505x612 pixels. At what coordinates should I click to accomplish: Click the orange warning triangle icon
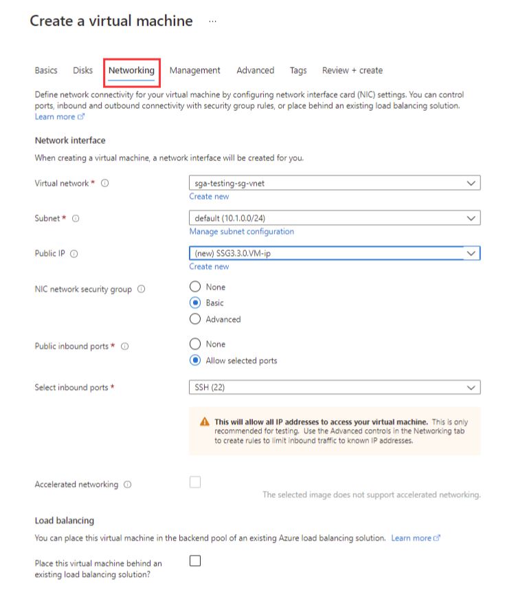[204, 422]
